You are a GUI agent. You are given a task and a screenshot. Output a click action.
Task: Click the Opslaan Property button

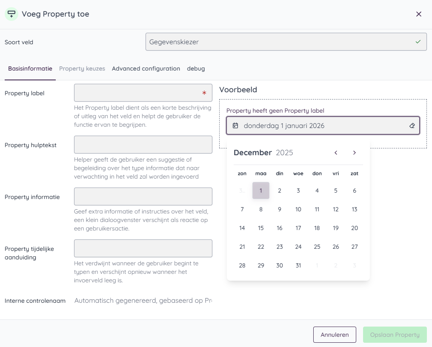point(395,335)
